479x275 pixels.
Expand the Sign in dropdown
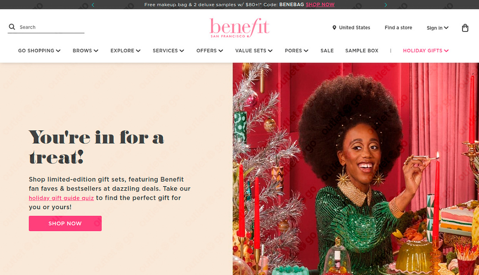pyautogui.click(x=437, y=28)
